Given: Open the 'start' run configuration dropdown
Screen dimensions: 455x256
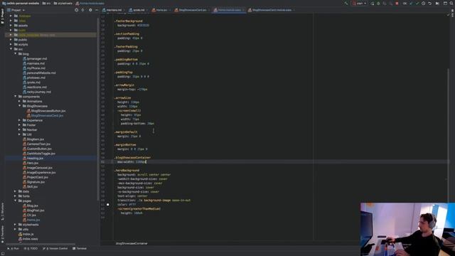Looking at the screenshot, I should pyautogui.click(x=360, y=3).
